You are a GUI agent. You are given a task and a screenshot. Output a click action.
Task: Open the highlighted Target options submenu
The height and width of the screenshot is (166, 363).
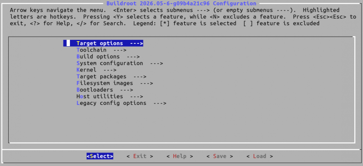click(x=103, y=43)
